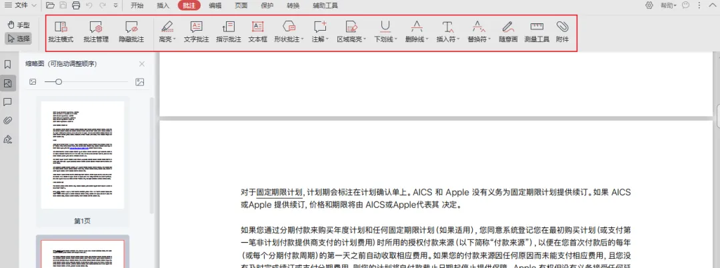The height and width of the screenshot is (268, 720).
Task: Open the comments panel in sidebar
Action: click(7, 102)
